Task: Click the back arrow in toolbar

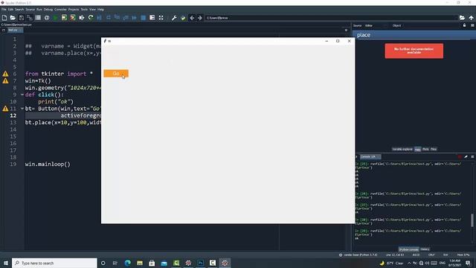Action: tap(192, 18)
